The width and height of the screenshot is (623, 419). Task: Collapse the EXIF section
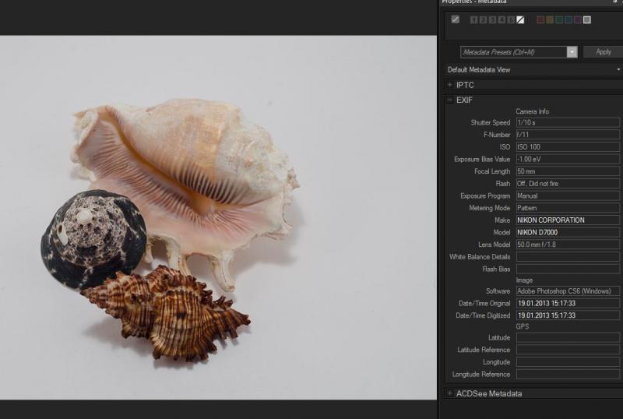(450, 100)
